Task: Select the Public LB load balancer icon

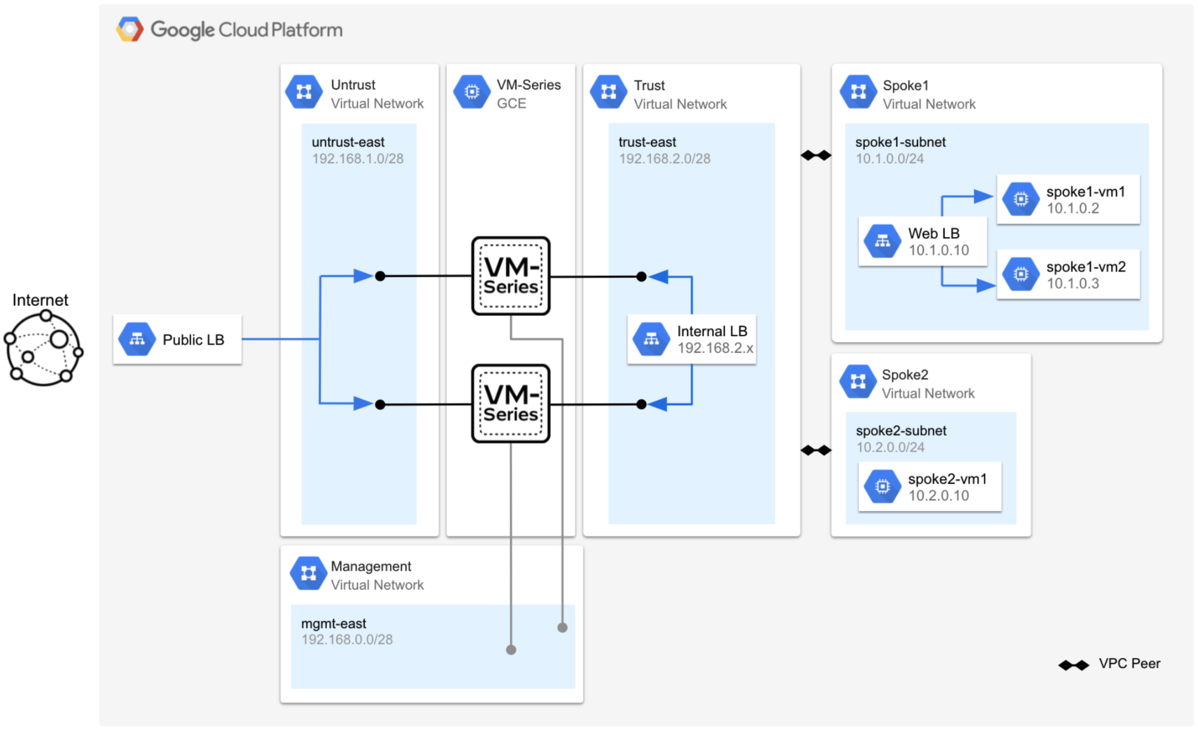Action: pos(137,339)
